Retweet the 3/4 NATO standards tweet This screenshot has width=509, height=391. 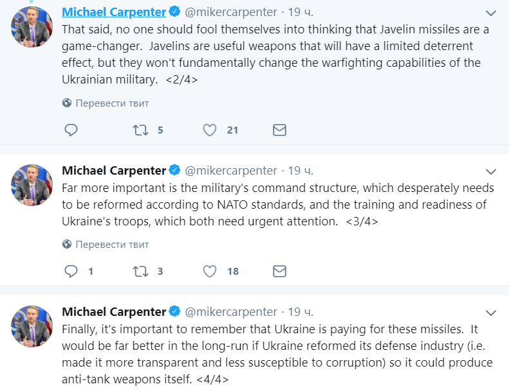(x=140, y=272)
